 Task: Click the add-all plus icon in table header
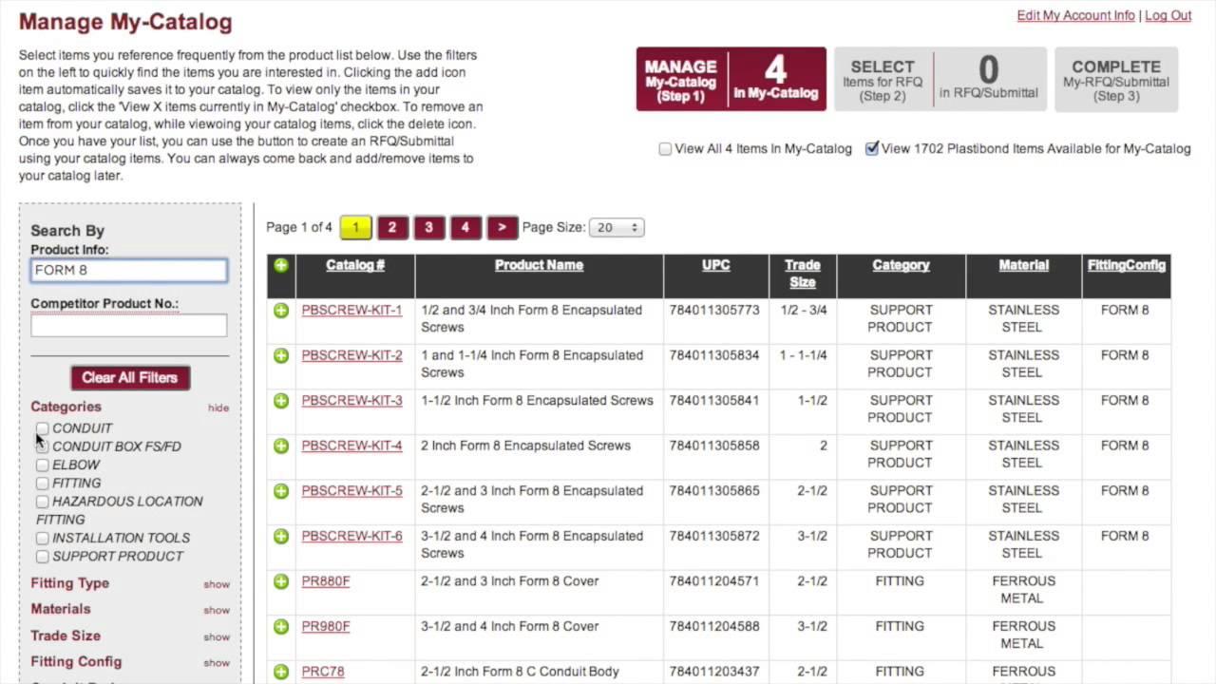(281, 266)
